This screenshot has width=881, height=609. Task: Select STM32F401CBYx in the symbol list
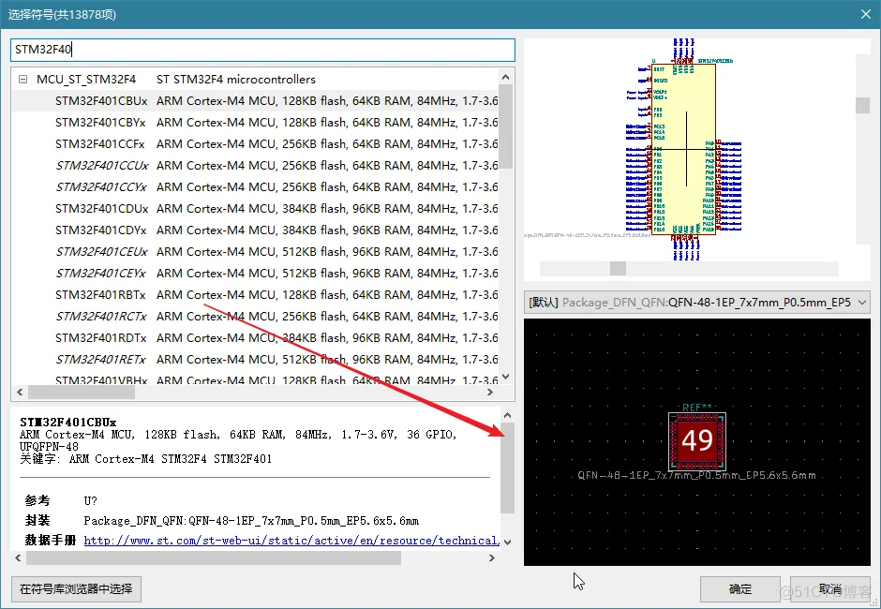(255, 123)
